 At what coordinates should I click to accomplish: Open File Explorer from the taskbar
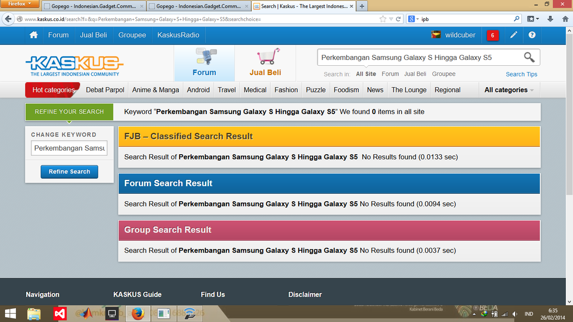[34, 314]
